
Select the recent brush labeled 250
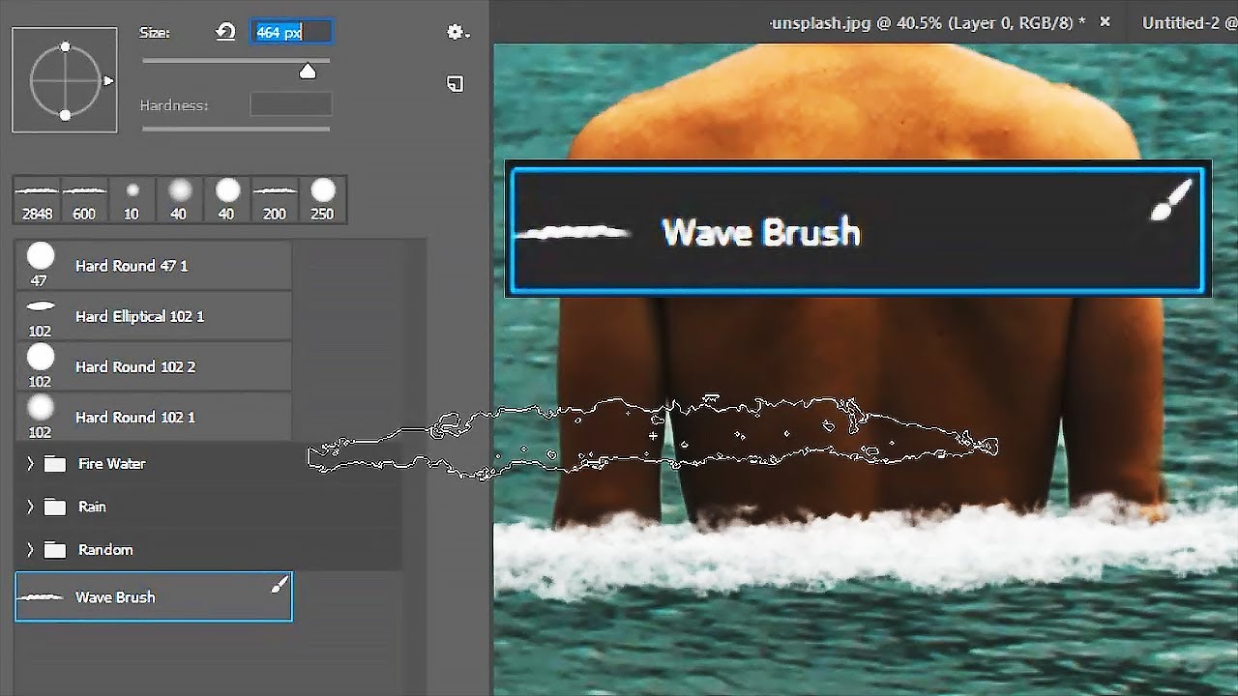(x=323, y=200)
